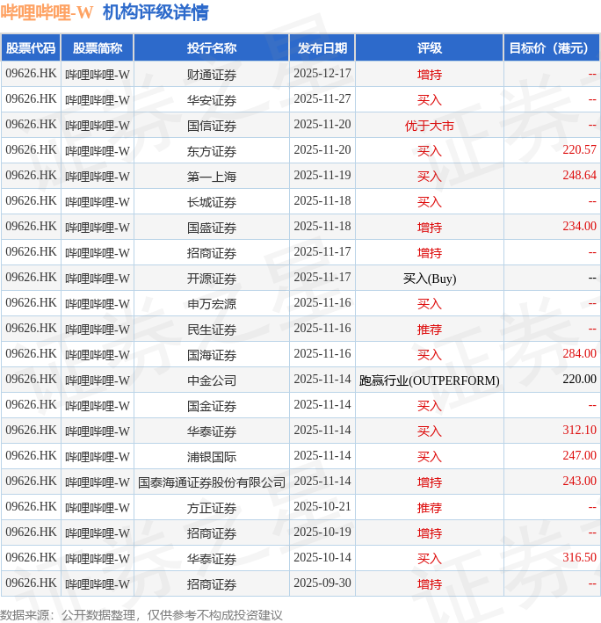Click target price 243.00

[x=579, y=482]
